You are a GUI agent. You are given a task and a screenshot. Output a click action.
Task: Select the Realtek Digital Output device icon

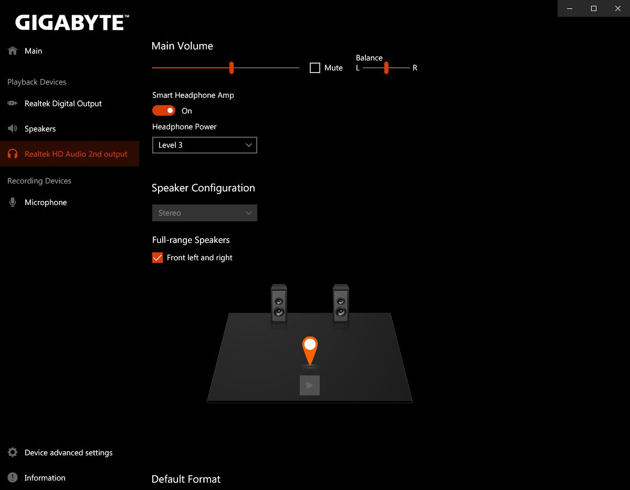[13, 104]
